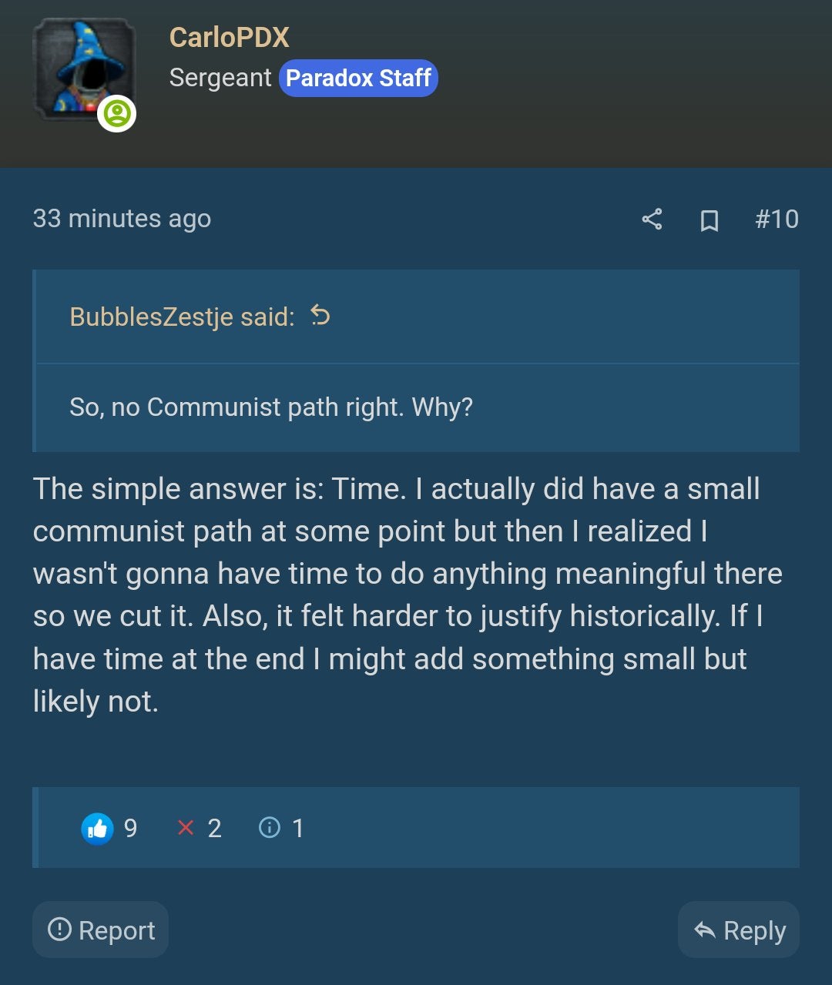Open CarloPDX's profile via username
The width and height of the screenshot is (832, 985).
tap(230, 37)
